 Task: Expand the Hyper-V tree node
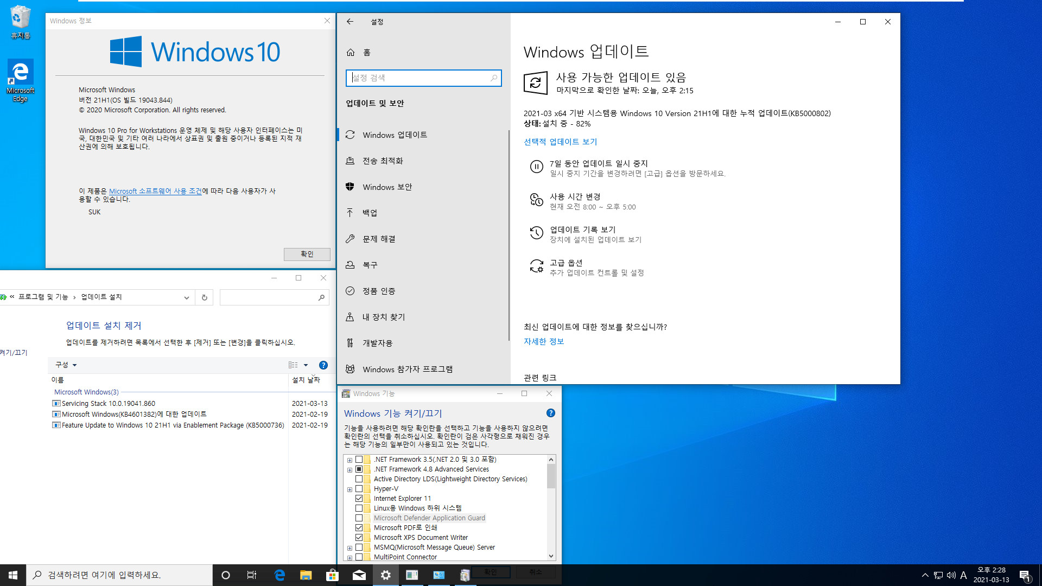point(350,489)
